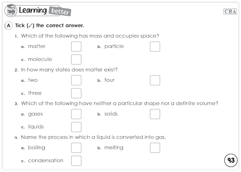Click the Learning heading text

(33, 10)
